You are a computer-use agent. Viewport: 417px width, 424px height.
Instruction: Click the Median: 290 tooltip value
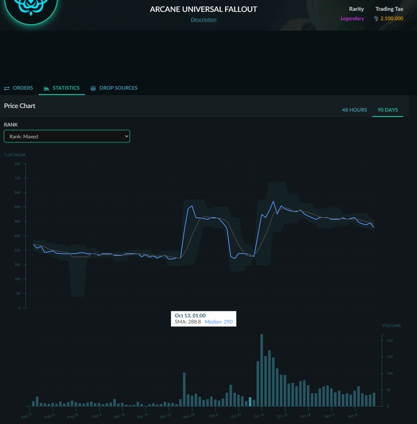pos(218,322)
